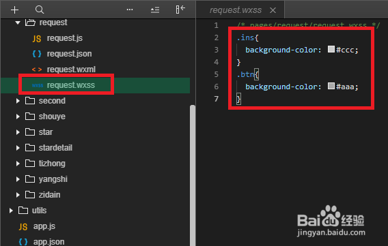This screenshot has height=246, width=388.
Task: Expand the second folder
Action: 18,101
